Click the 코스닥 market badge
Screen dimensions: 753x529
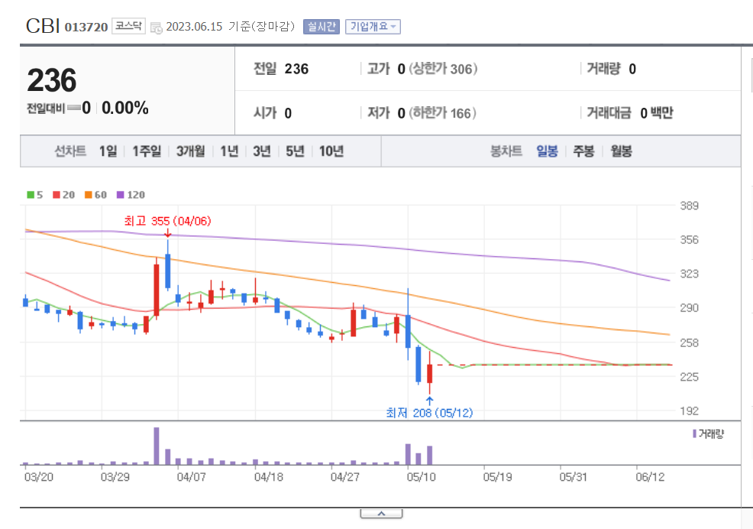click(x=128, y=25)
